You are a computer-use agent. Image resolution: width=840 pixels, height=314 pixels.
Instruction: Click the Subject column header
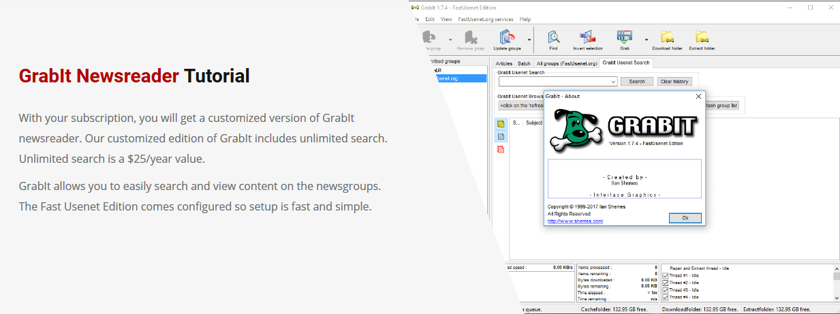pos(534,123)
